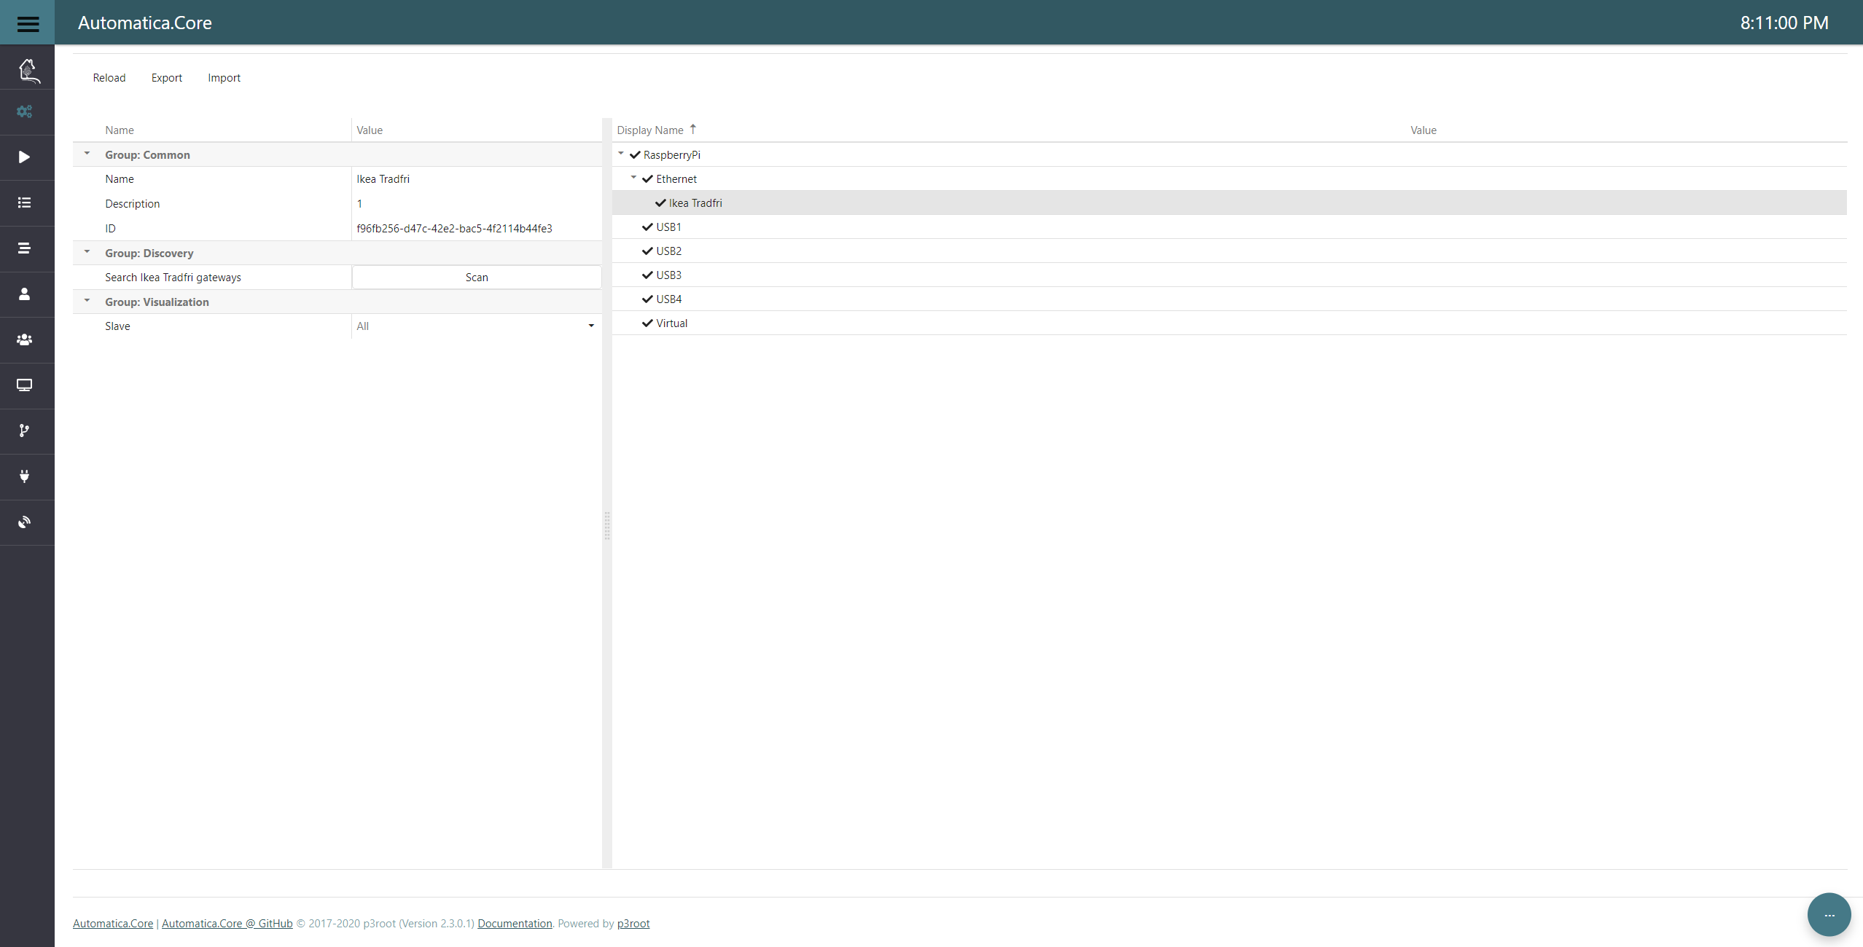1863x947 pixels.
Task: Click the Scan button
Action: coord(476,277)
